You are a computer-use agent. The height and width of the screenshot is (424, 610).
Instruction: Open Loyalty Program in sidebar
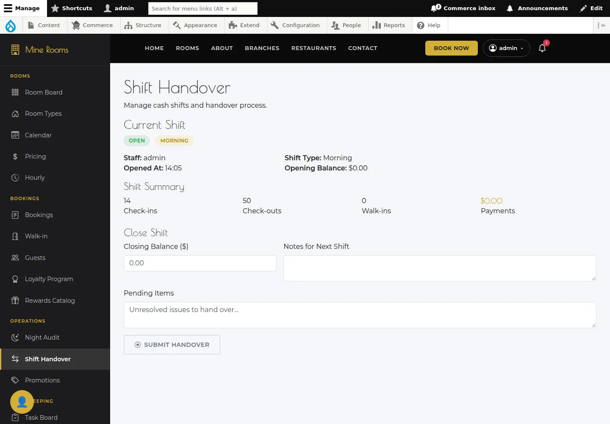tap(55, 279)
